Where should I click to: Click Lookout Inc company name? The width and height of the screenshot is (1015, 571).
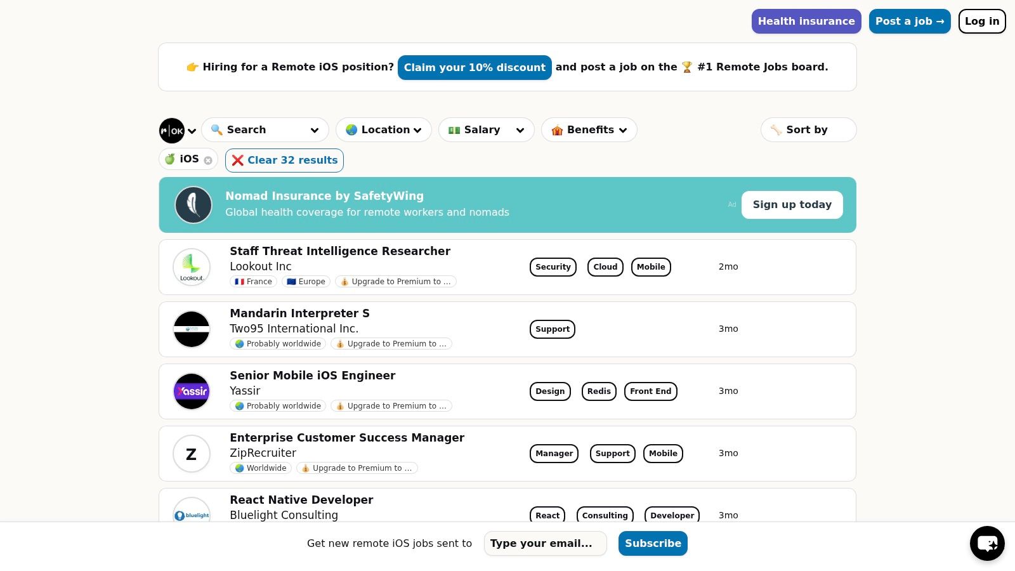[x=261, y=266]
